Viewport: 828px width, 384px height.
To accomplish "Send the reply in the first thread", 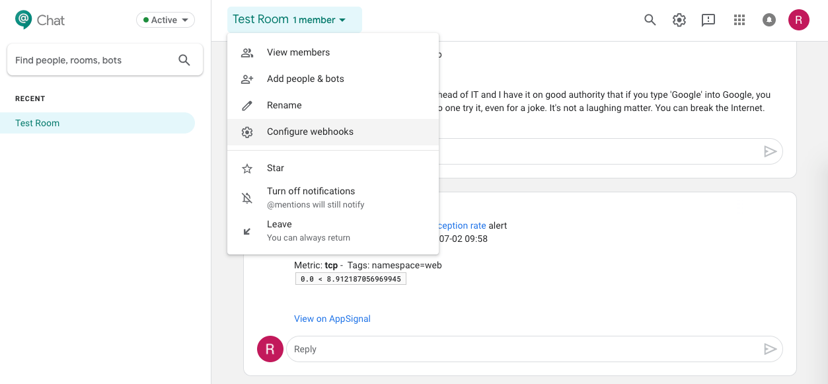I will pyautogui.click(x=770, y=151).
